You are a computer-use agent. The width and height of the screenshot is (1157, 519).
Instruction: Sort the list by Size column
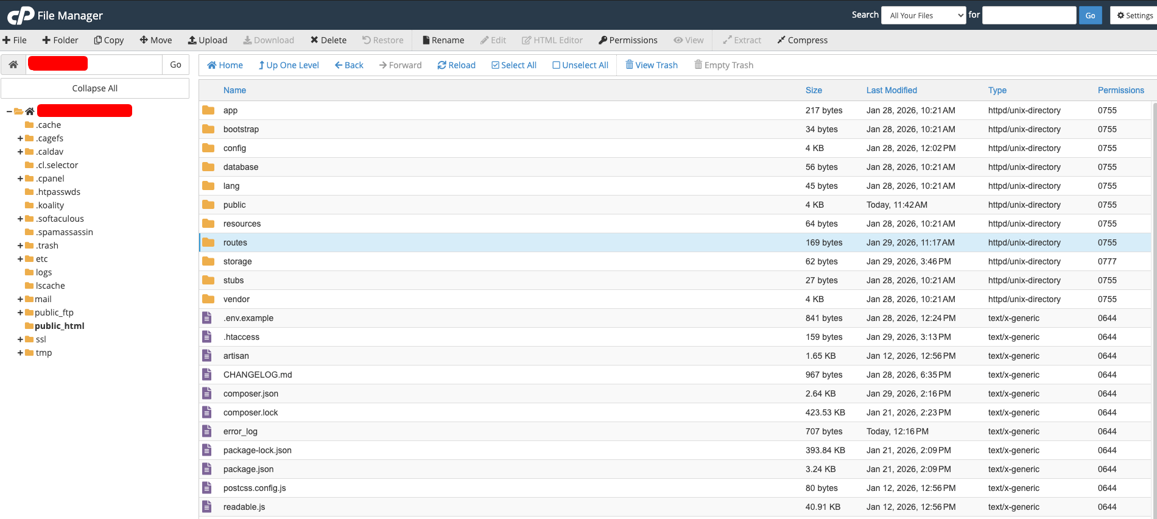pyautogui.click(x=814, y=90)
